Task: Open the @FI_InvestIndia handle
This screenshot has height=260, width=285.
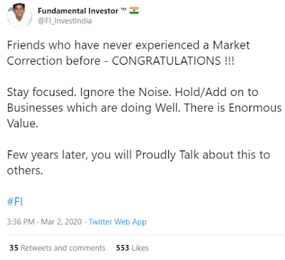Action: [65, 21]
